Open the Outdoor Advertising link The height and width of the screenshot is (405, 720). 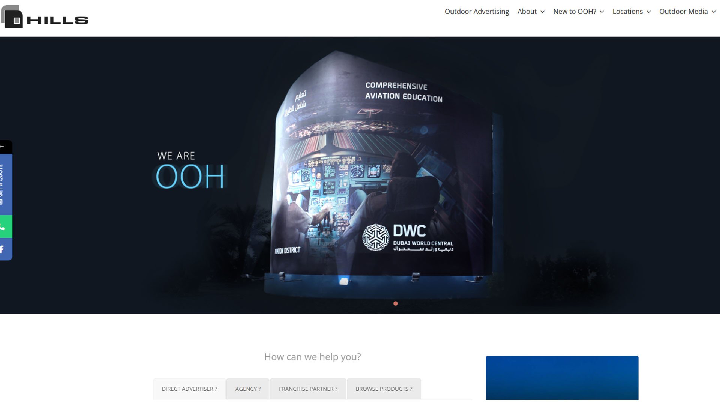[477, 12]
